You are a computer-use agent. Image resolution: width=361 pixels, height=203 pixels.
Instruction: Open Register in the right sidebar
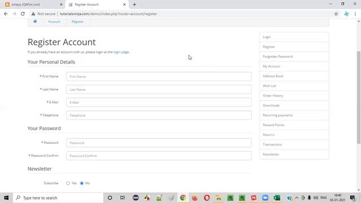[x=294, y=47]
